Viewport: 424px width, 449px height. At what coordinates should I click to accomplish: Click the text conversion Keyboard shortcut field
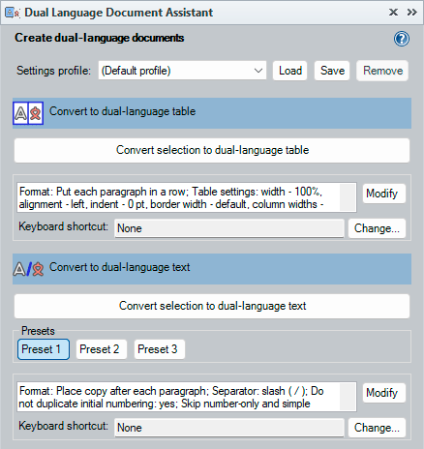pos(229,428)
